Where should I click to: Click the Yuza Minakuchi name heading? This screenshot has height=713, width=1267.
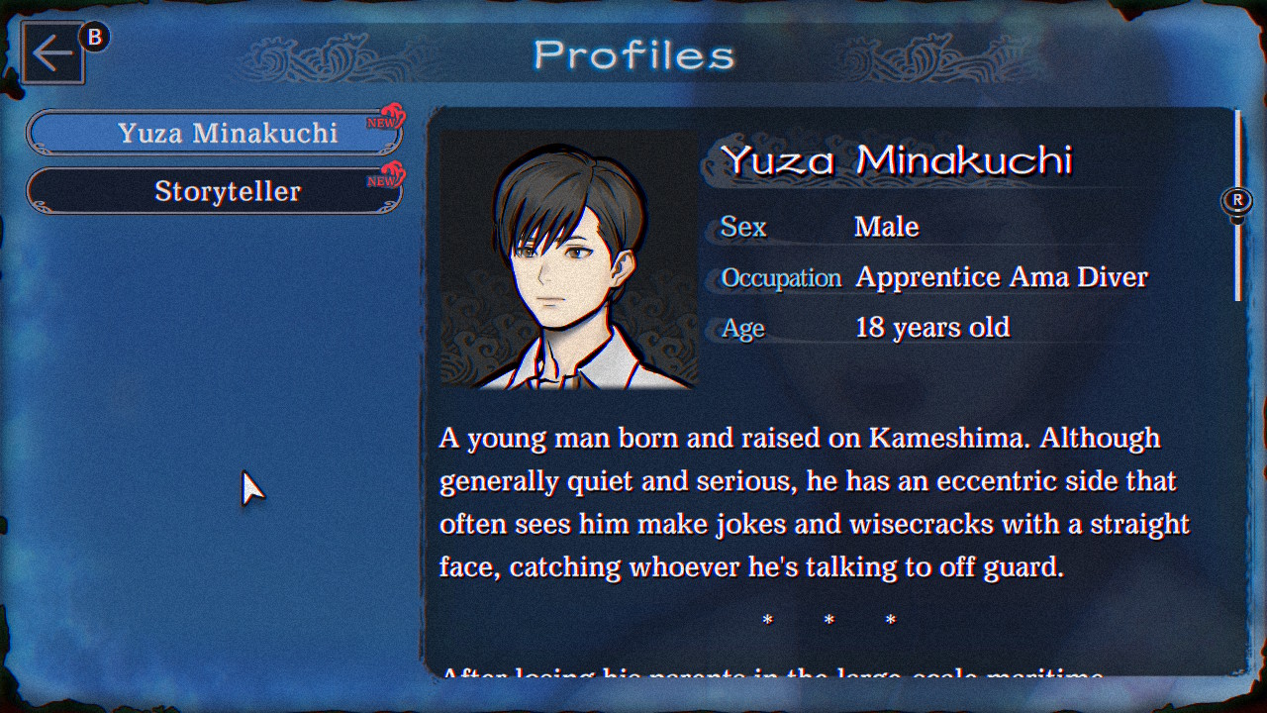[897, 159]
